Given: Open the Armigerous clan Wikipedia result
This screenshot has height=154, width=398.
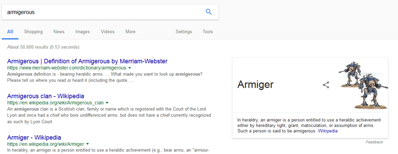Looking at the screenshot, I should [x=46, y=96].
